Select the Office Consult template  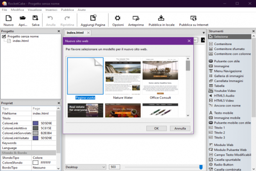click(160, 78)
